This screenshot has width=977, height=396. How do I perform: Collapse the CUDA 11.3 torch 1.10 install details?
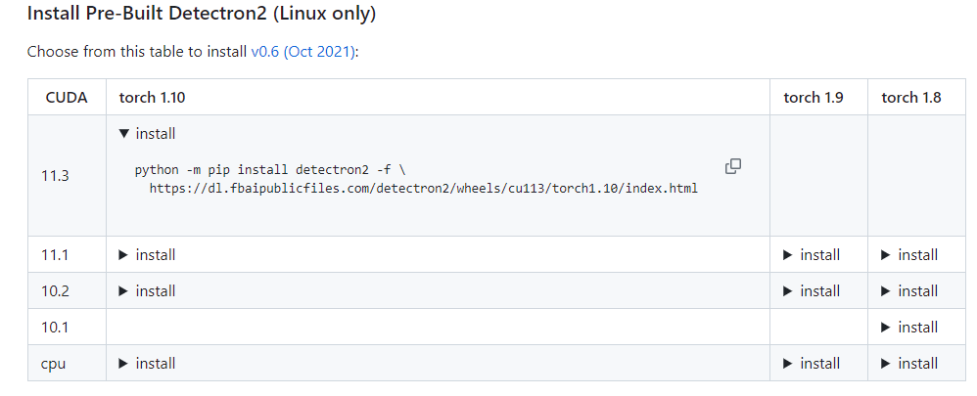pos(147,133)
